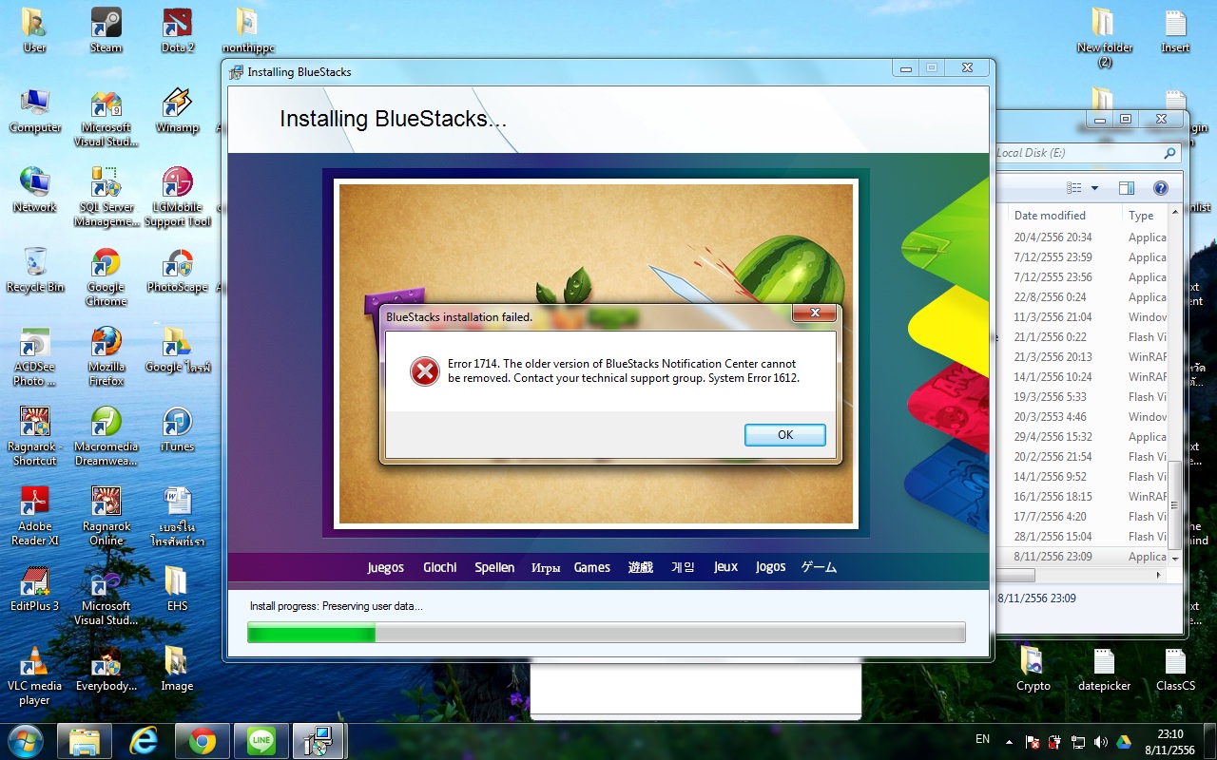Screen dimensions: 1217x760
Task: Click the EN language indicator
Action: pyautogui.click(x=983, y=739)
